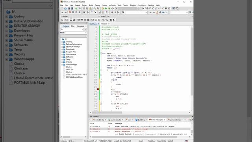
Task: Rebuild the project from the toolbar
Action: click(112, 9)
